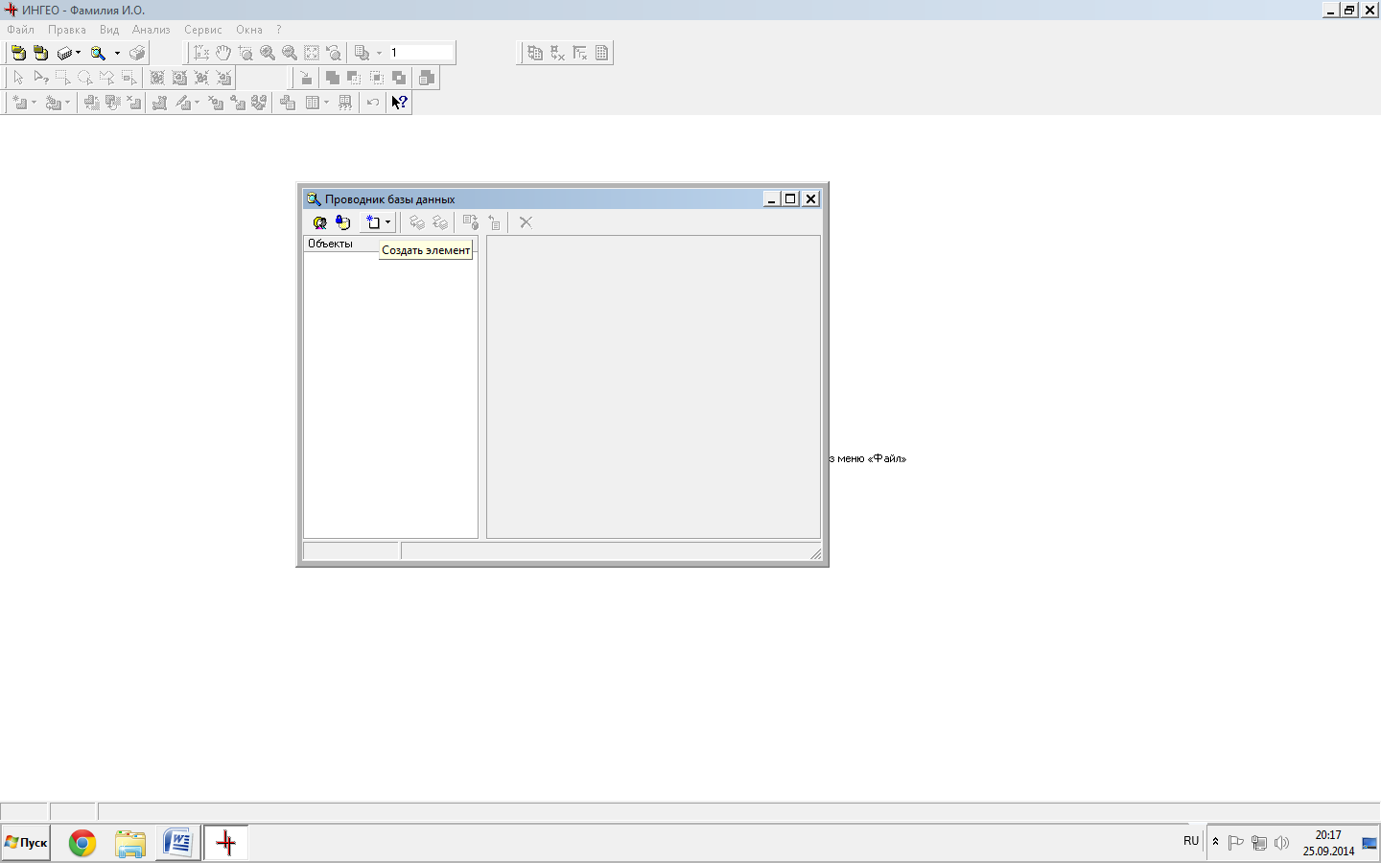Click the ИНГЕО red cross taskbar icon
The height and width of the screenshot is (863, 1381).
pyautogui.click(x=226, y=843)
